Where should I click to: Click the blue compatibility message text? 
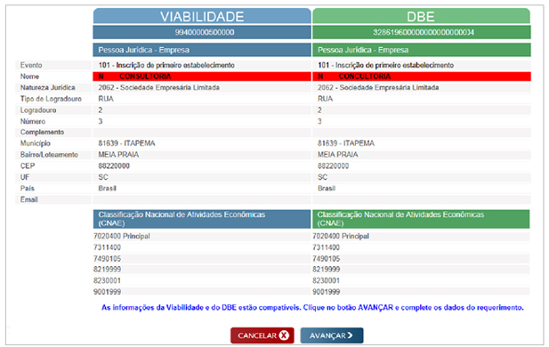click(312, 308)
